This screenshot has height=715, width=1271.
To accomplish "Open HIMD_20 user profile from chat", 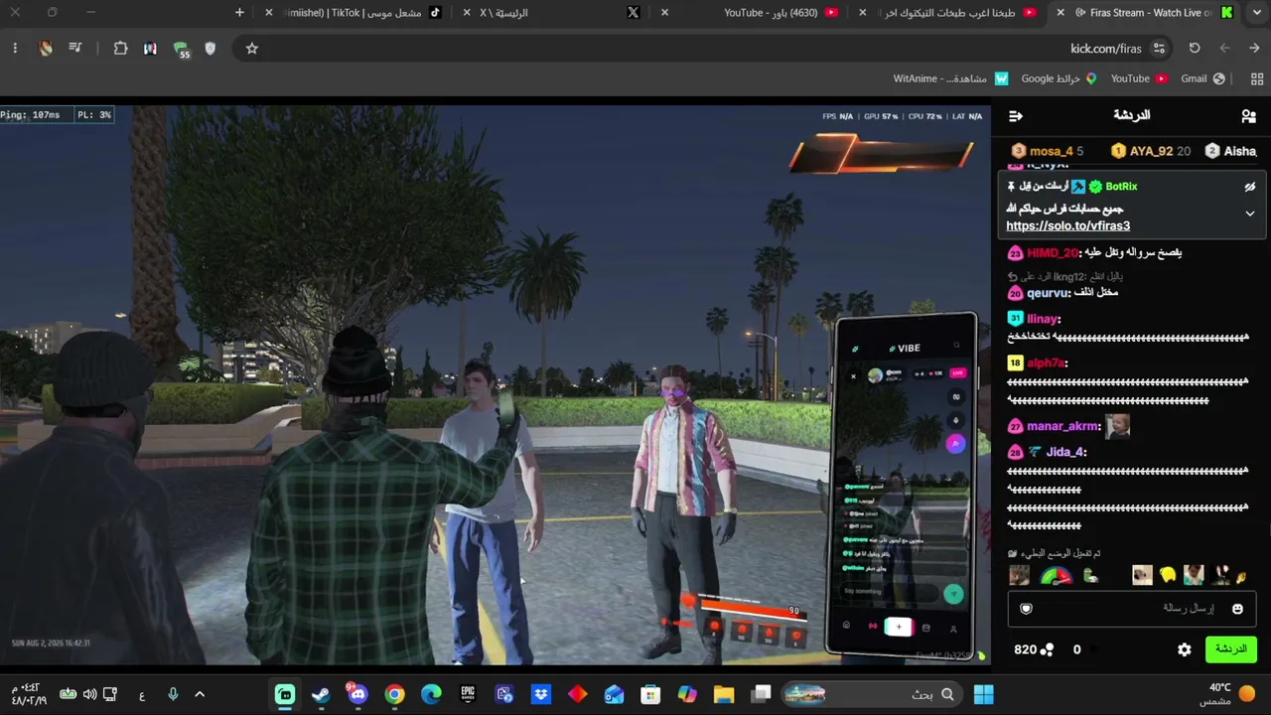I will pos(1053,253).
